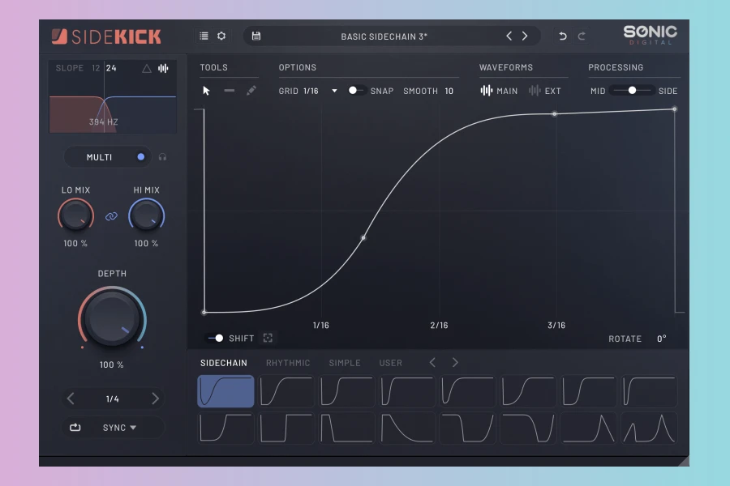
Task: Select slope 24 option
Action: coord(111,68)
